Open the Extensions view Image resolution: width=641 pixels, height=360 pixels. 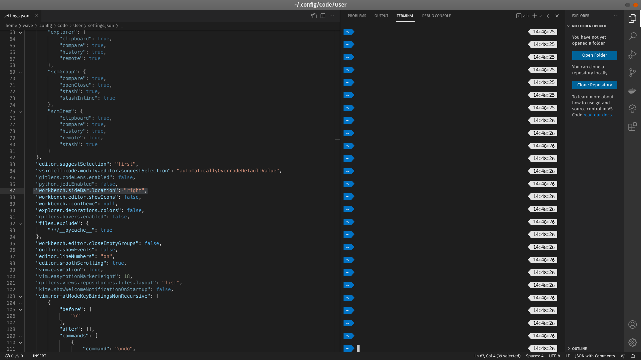pyautogui.click(x=632, y=126)
